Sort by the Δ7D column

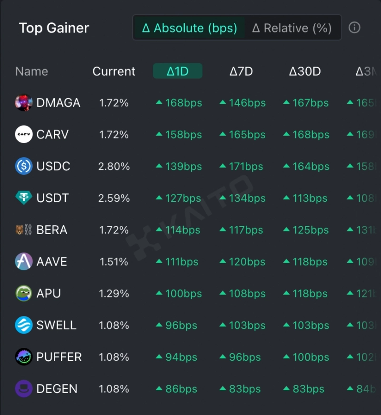point(241,71)
